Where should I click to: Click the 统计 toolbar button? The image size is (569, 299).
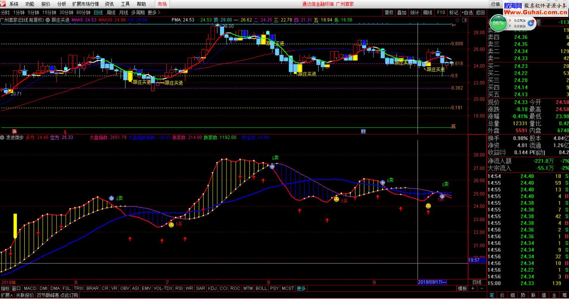coord(415,12)
